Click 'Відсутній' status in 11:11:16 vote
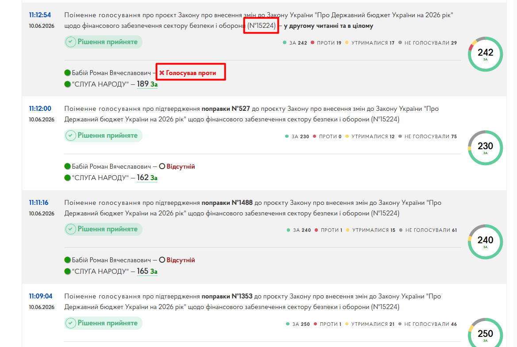Screen dimensions: 517x347 coord(181,260)
